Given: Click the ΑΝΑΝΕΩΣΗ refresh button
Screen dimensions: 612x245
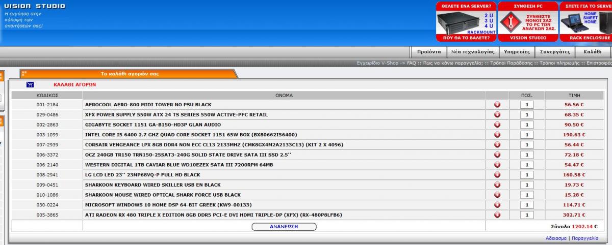Looking at the screenshot, I should [284, 226].
